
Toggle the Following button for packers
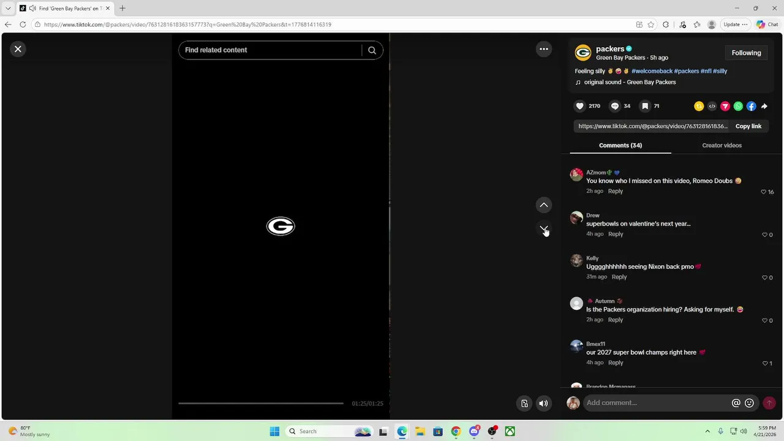point(746,53)
